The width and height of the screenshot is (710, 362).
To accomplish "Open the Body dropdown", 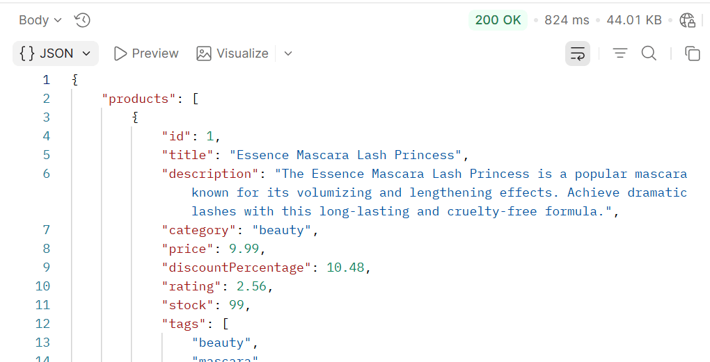I will tap(40, 20).
